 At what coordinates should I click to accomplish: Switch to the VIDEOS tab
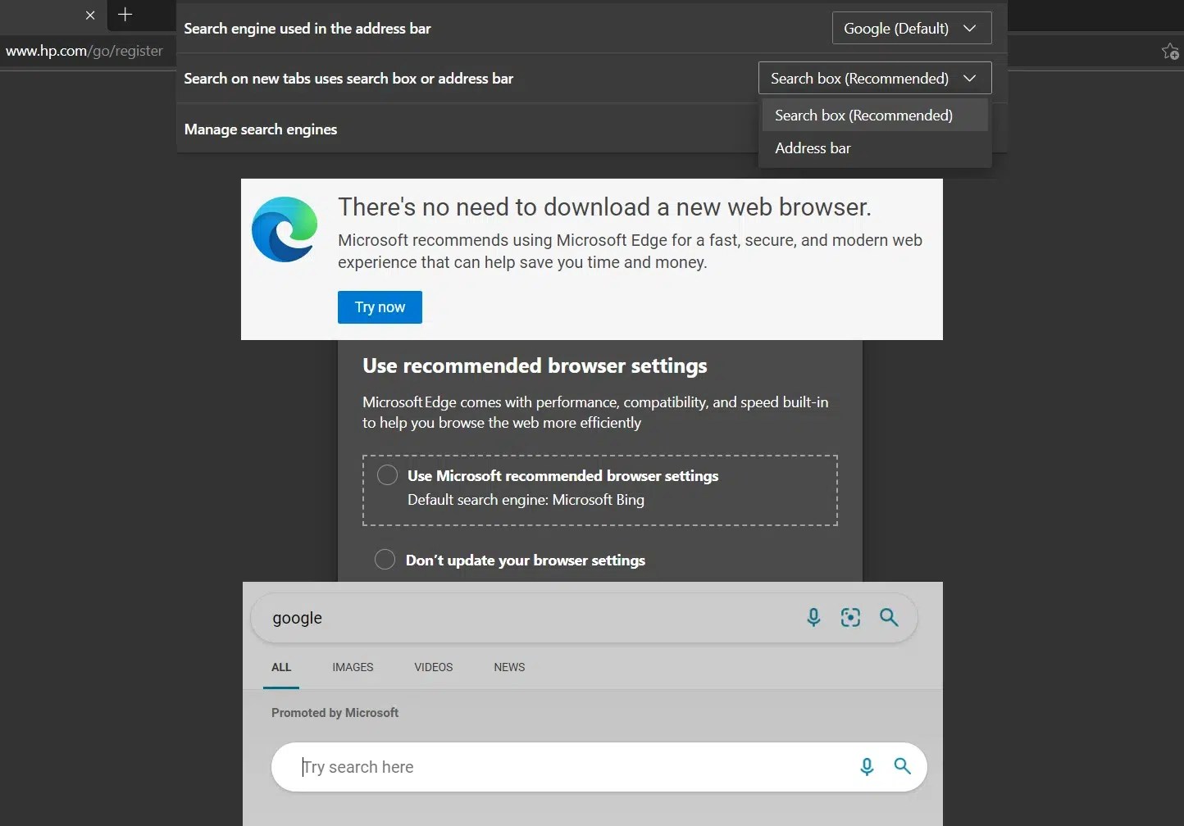click(x=434, y=667)
